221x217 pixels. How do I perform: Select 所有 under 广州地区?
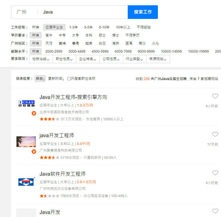tap(36, 43)
